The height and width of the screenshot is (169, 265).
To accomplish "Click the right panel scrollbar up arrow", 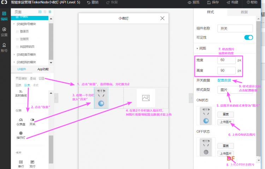I will (258, 19).
